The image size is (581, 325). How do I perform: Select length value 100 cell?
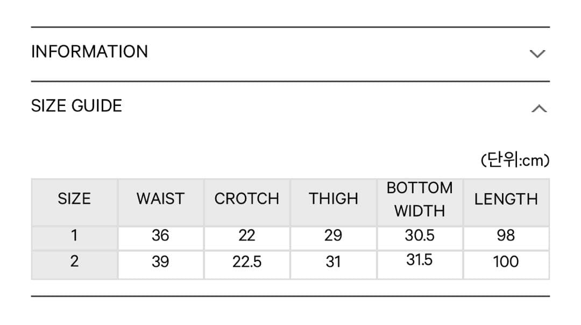pyautogui.click(x=506, y=262)
